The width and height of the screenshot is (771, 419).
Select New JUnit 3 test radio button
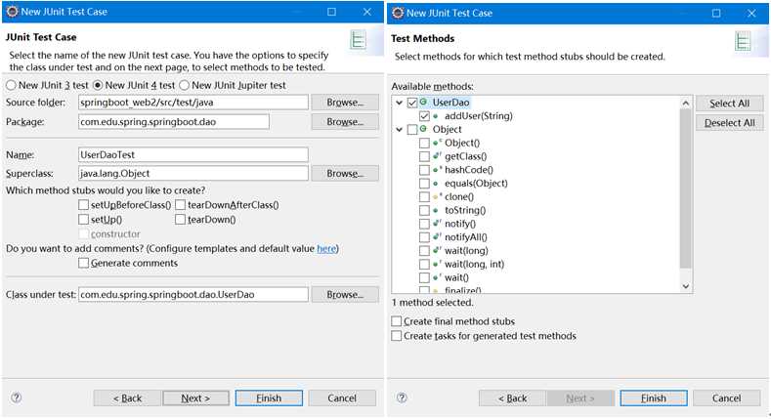pyautogui.click(x=11, y=85)
